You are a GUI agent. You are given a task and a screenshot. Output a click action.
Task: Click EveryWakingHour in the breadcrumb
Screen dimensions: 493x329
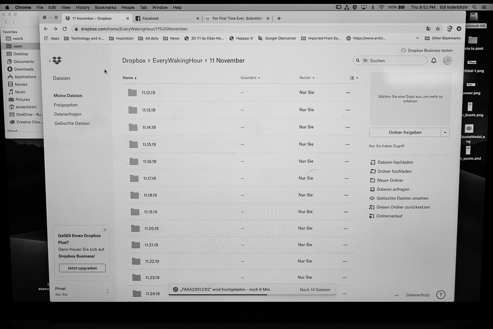click(x=177, y=60)
